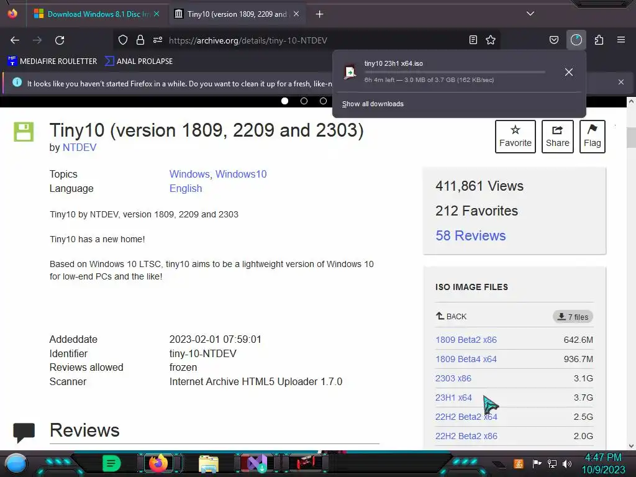Click the Firefox logo in tab bar
The image size is (636, 477).
pos(12,14)
